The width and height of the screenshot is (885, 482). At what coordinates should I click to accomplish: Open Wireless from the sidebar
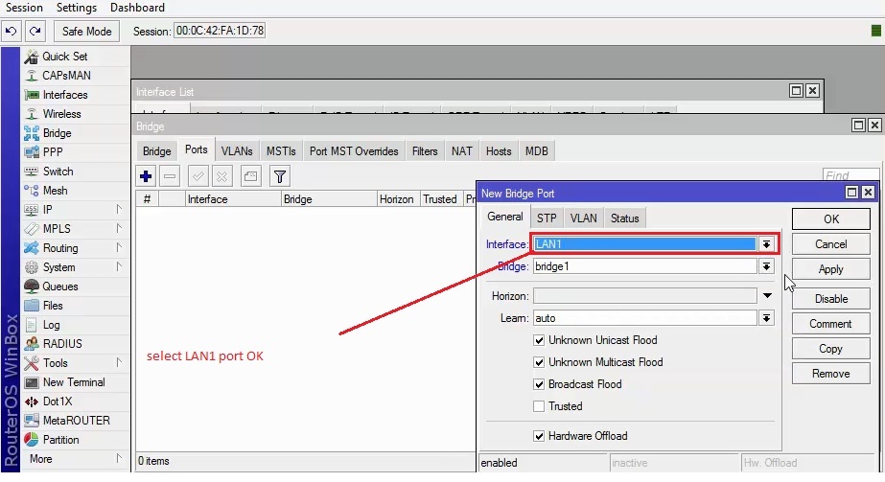61,114
